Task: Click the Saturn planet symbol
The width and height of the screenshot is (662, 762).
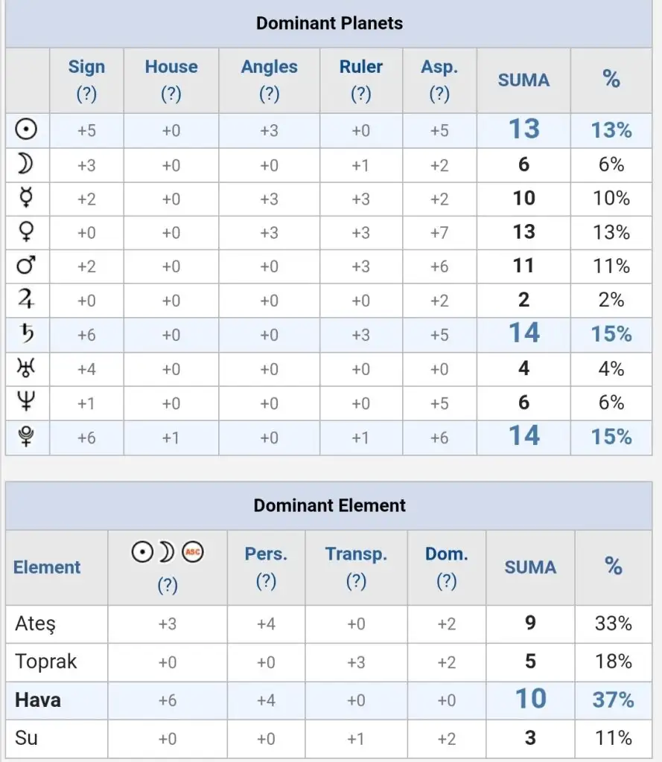Action: click(x=26, y=335)
